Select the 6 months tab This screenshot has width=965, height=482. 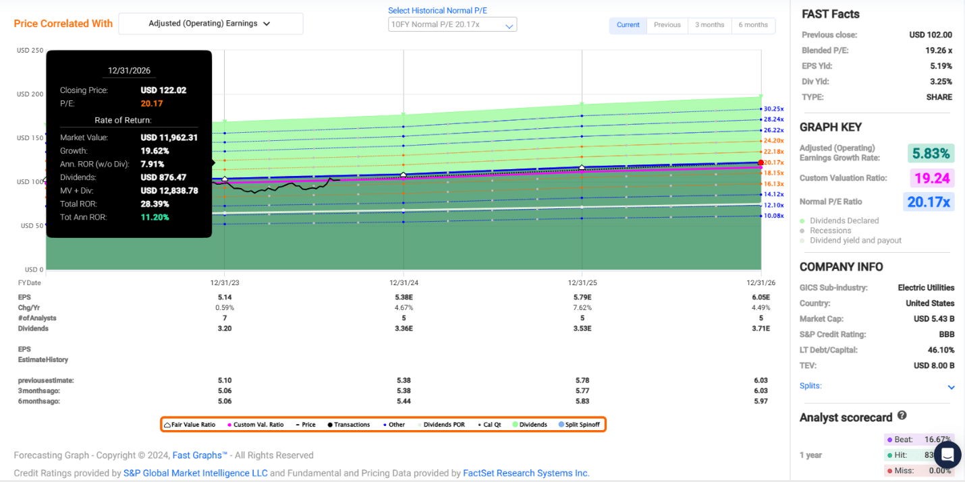pos(752,25)
